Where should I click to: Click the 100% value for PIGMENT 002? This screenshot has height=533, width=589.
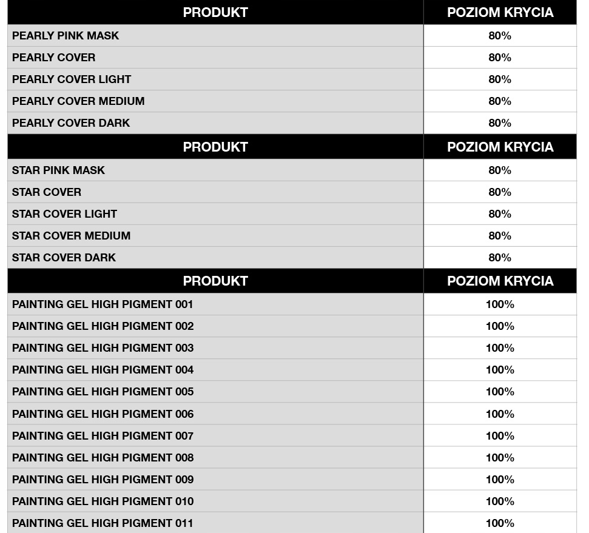coord(500,326)
